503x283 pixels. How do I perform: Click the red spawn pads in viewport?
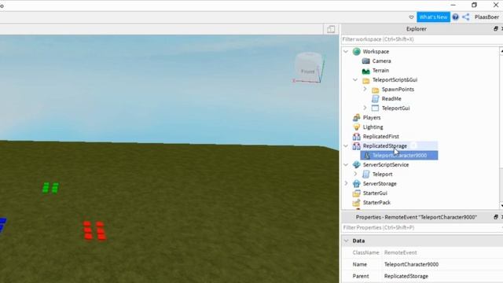click(94, 230)
